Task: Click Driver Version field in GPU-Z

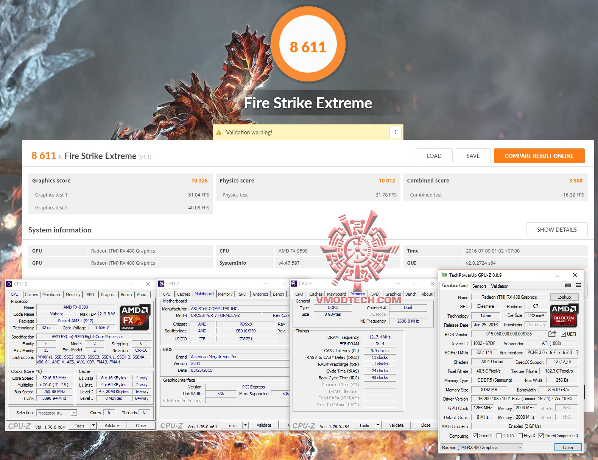Action: 525,399
